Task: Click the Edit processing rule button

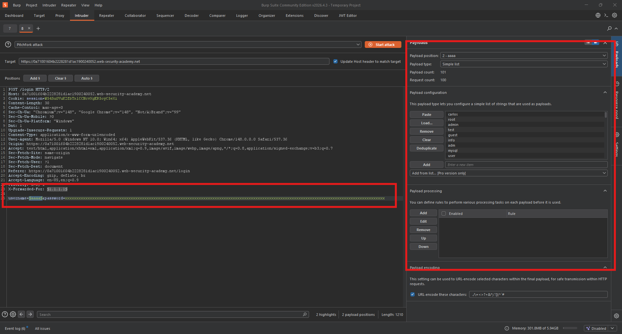Action: click(423, 221)
